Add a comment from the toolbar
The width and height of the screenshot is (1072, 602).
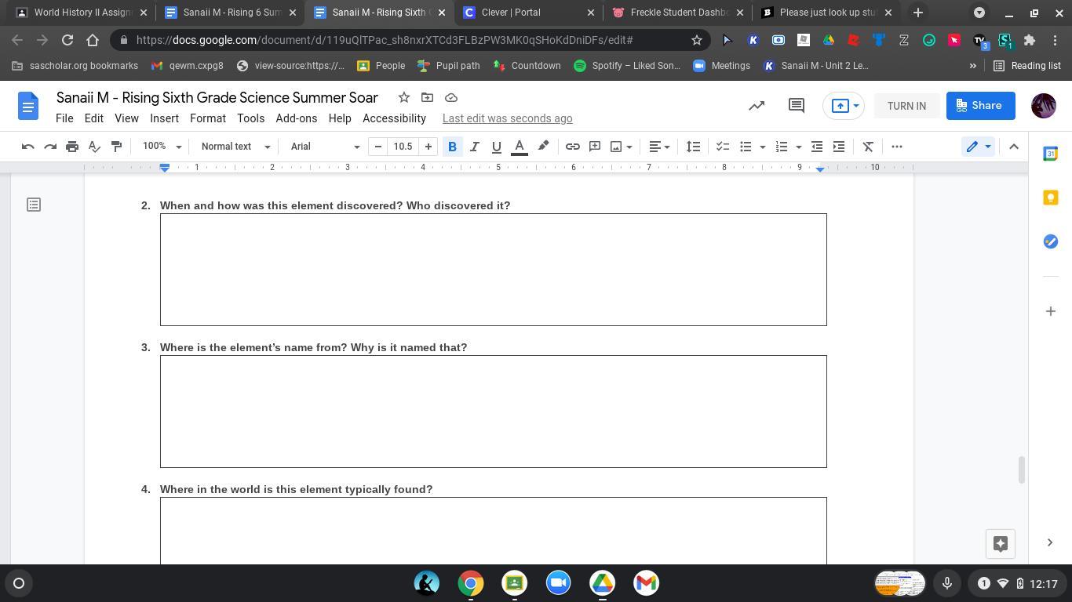tap(595, 147)
